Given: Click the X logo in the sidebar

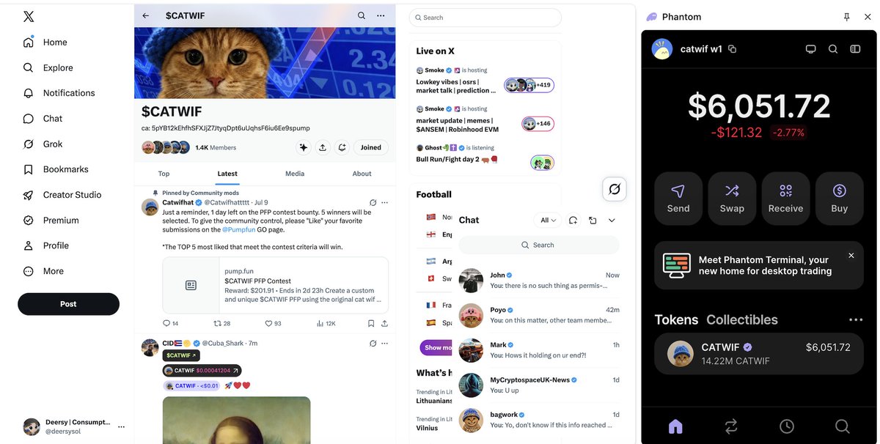Looking at the screenshot, I should coord(29,16).
